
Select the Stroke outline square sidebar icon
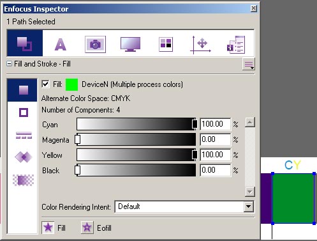click(24, 113)
